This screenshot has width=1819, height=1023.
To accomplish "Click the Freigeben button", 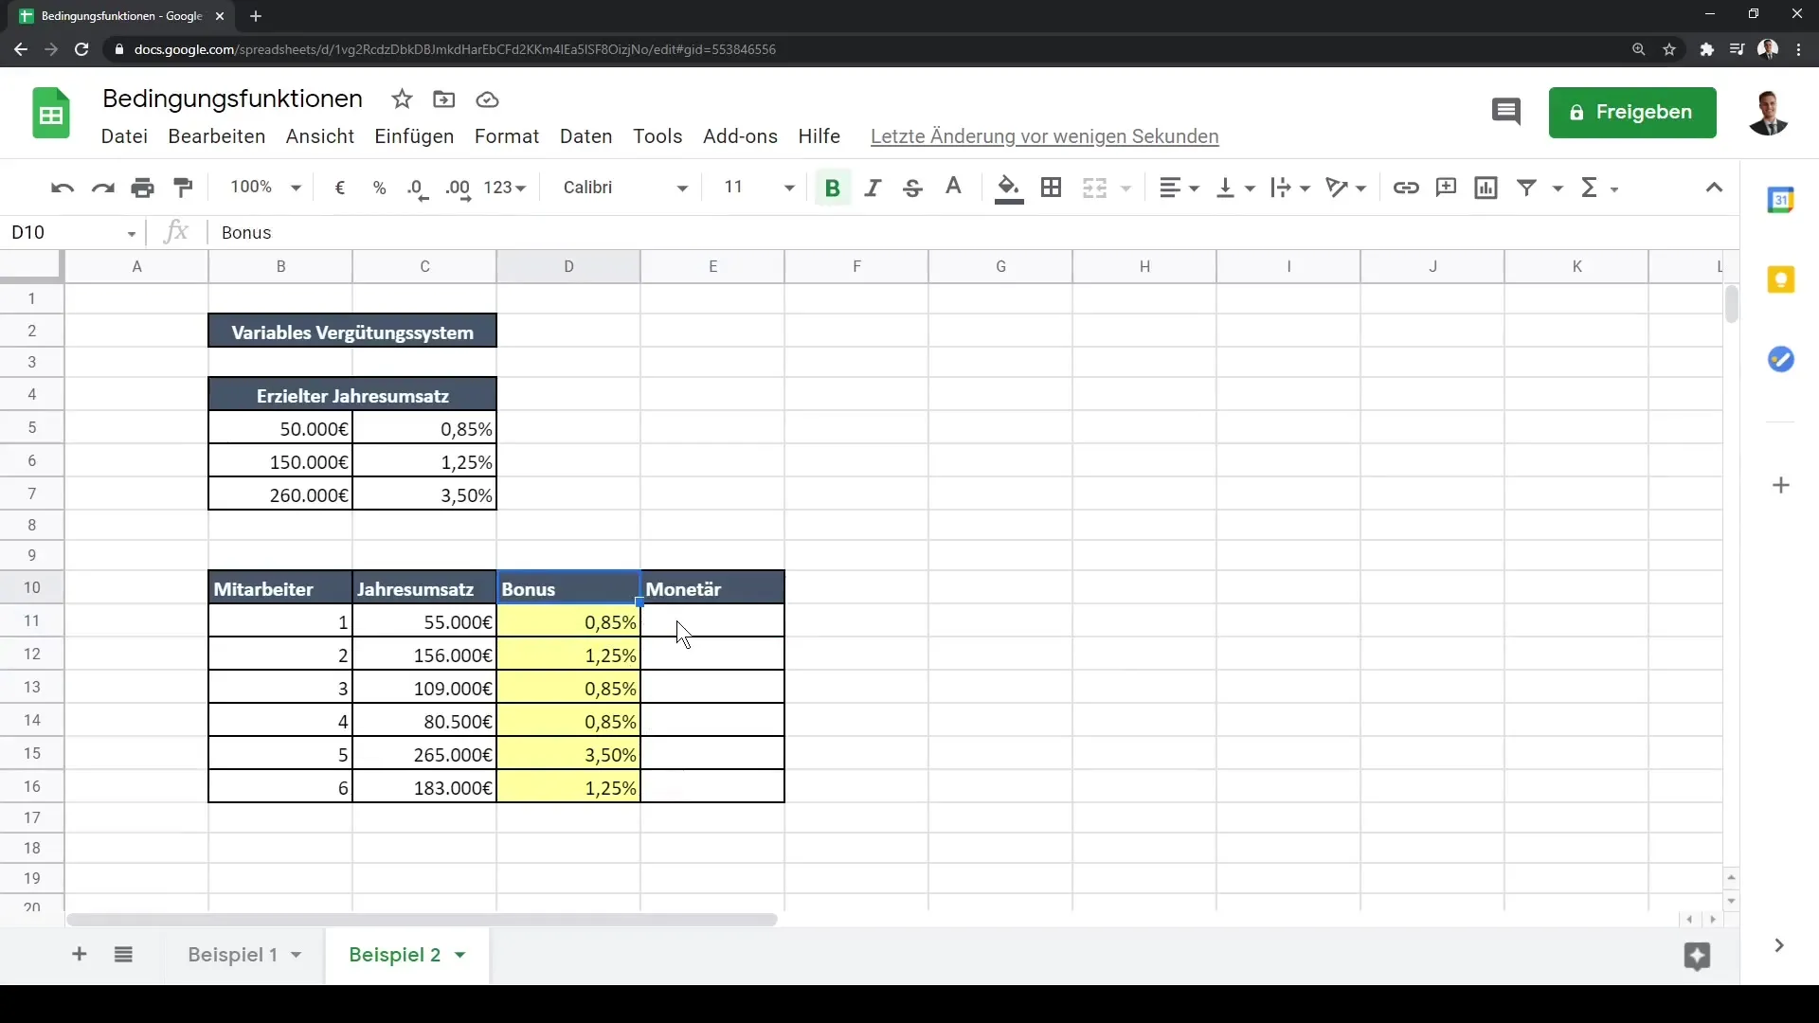I will 1633,111.
